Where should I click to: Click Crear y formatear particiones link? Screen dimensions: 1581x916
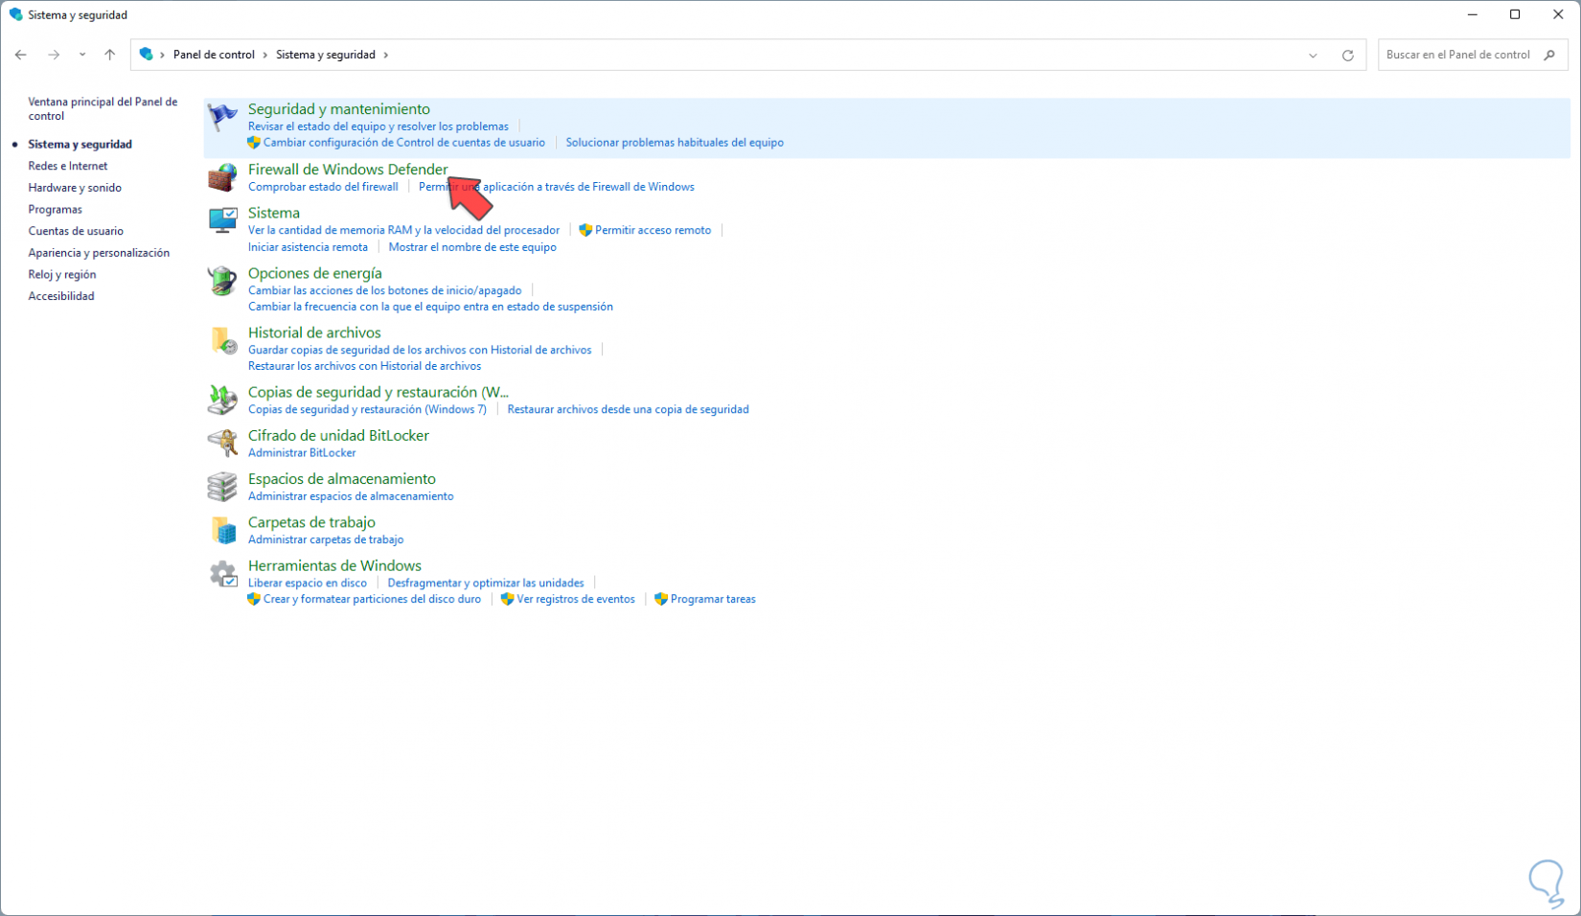(x=373, y=599)
